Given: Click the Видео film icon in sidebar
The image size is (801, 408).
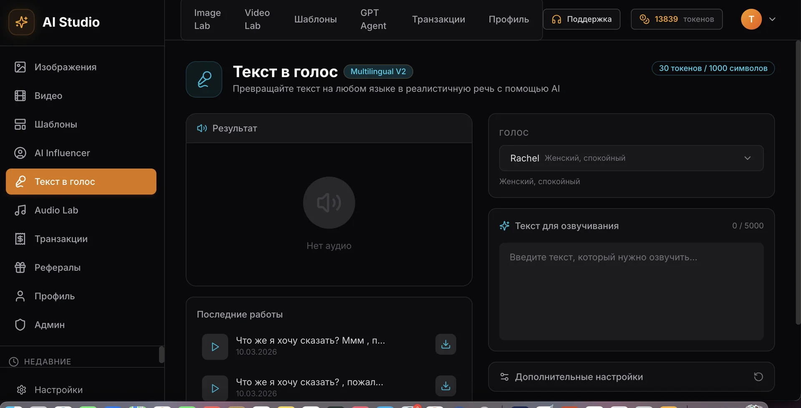Looking at the screenshot, I should pos(20,96).
